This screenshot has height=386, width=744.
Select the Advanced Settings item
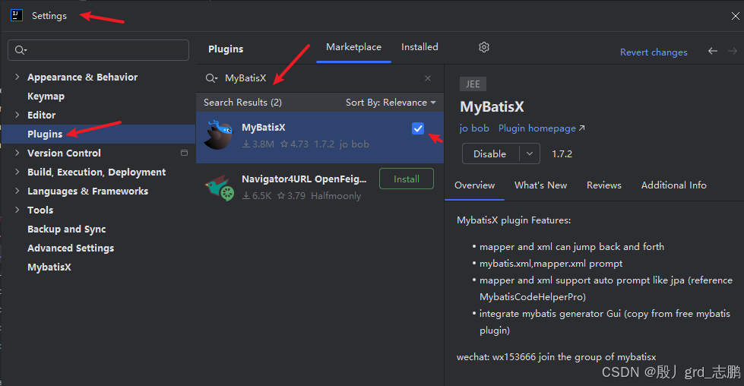click(71, 248)
